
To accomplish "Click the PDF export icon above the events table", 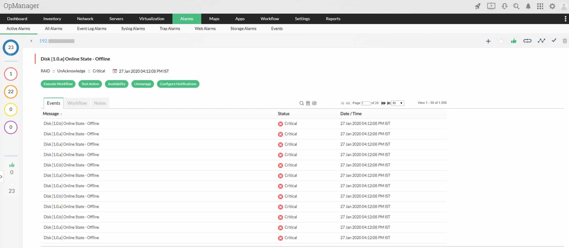I will coord(308,103).
